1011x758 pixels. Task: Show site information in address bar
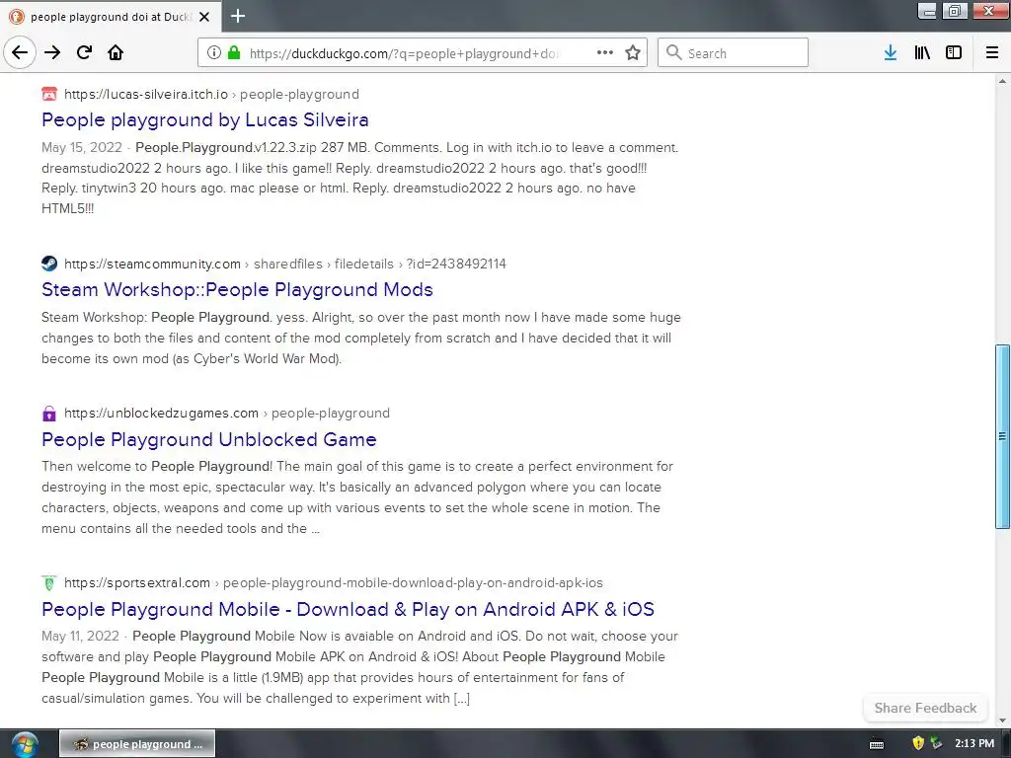coord(214,53)
